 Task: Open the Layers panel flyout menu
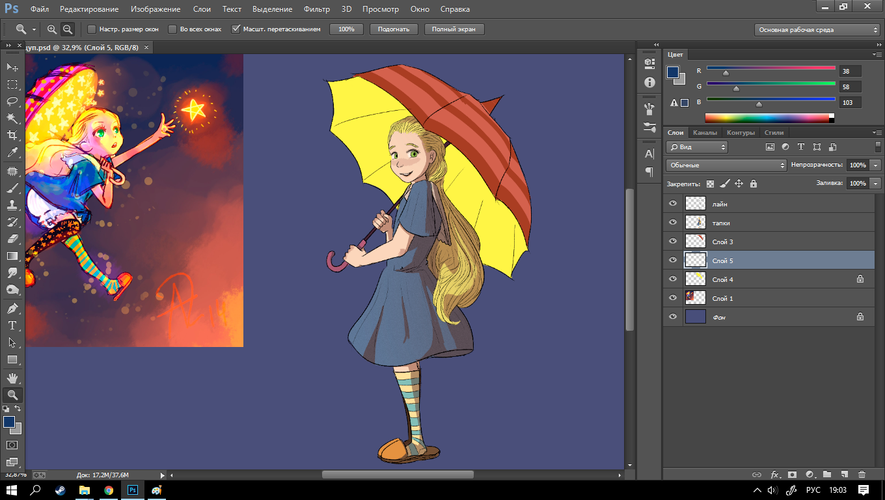tap(878, 133)
